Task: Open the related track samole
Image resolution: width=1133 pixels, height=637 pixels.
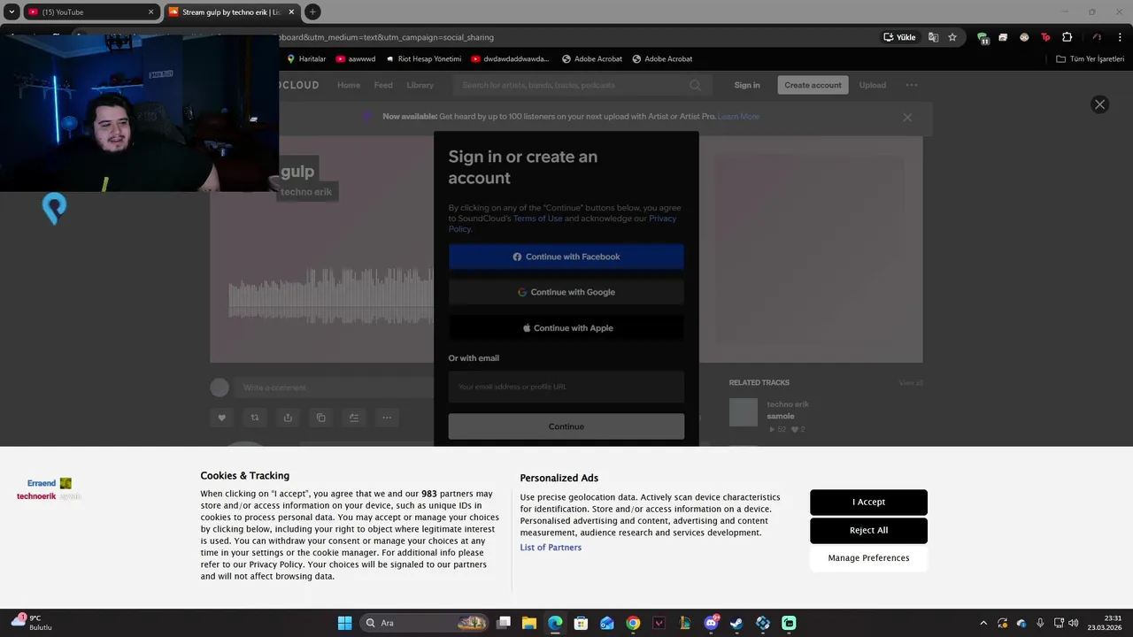Action: point(781,416)
